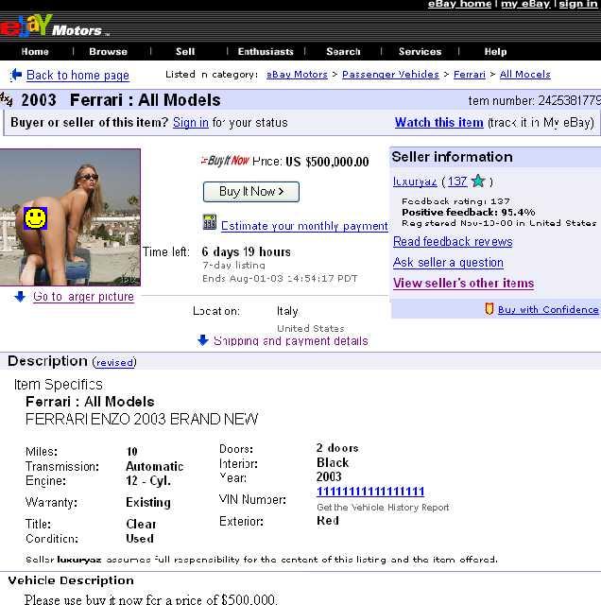Click Watch this item link
The width and height of the screenshot is (601, 605).
click(439, 123)
